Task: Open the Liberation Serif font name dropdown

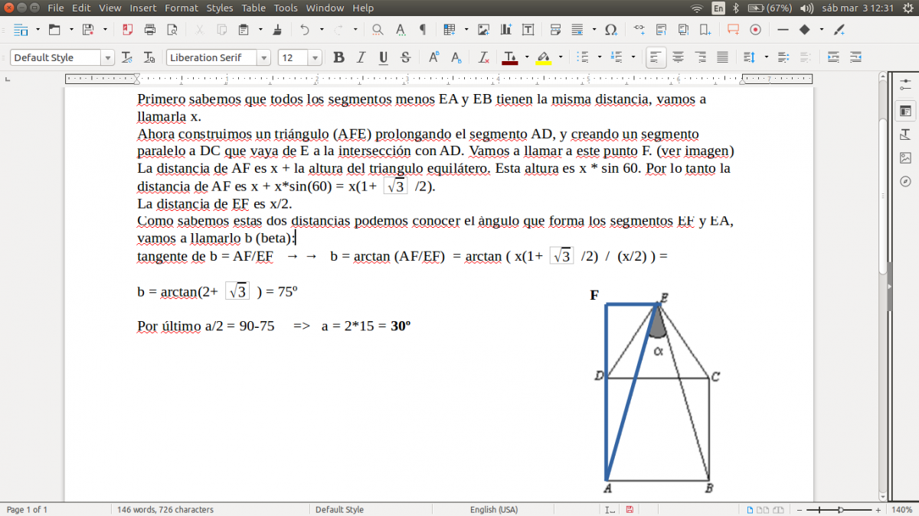Action: click(x=263, y=58)
